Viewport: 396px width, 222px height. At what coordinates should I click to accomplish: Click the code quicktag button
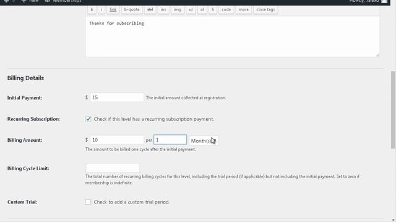pos(226,10)
